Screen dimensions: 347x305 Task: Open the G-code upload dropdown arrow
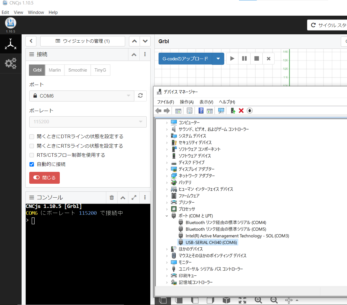(218, 59)
